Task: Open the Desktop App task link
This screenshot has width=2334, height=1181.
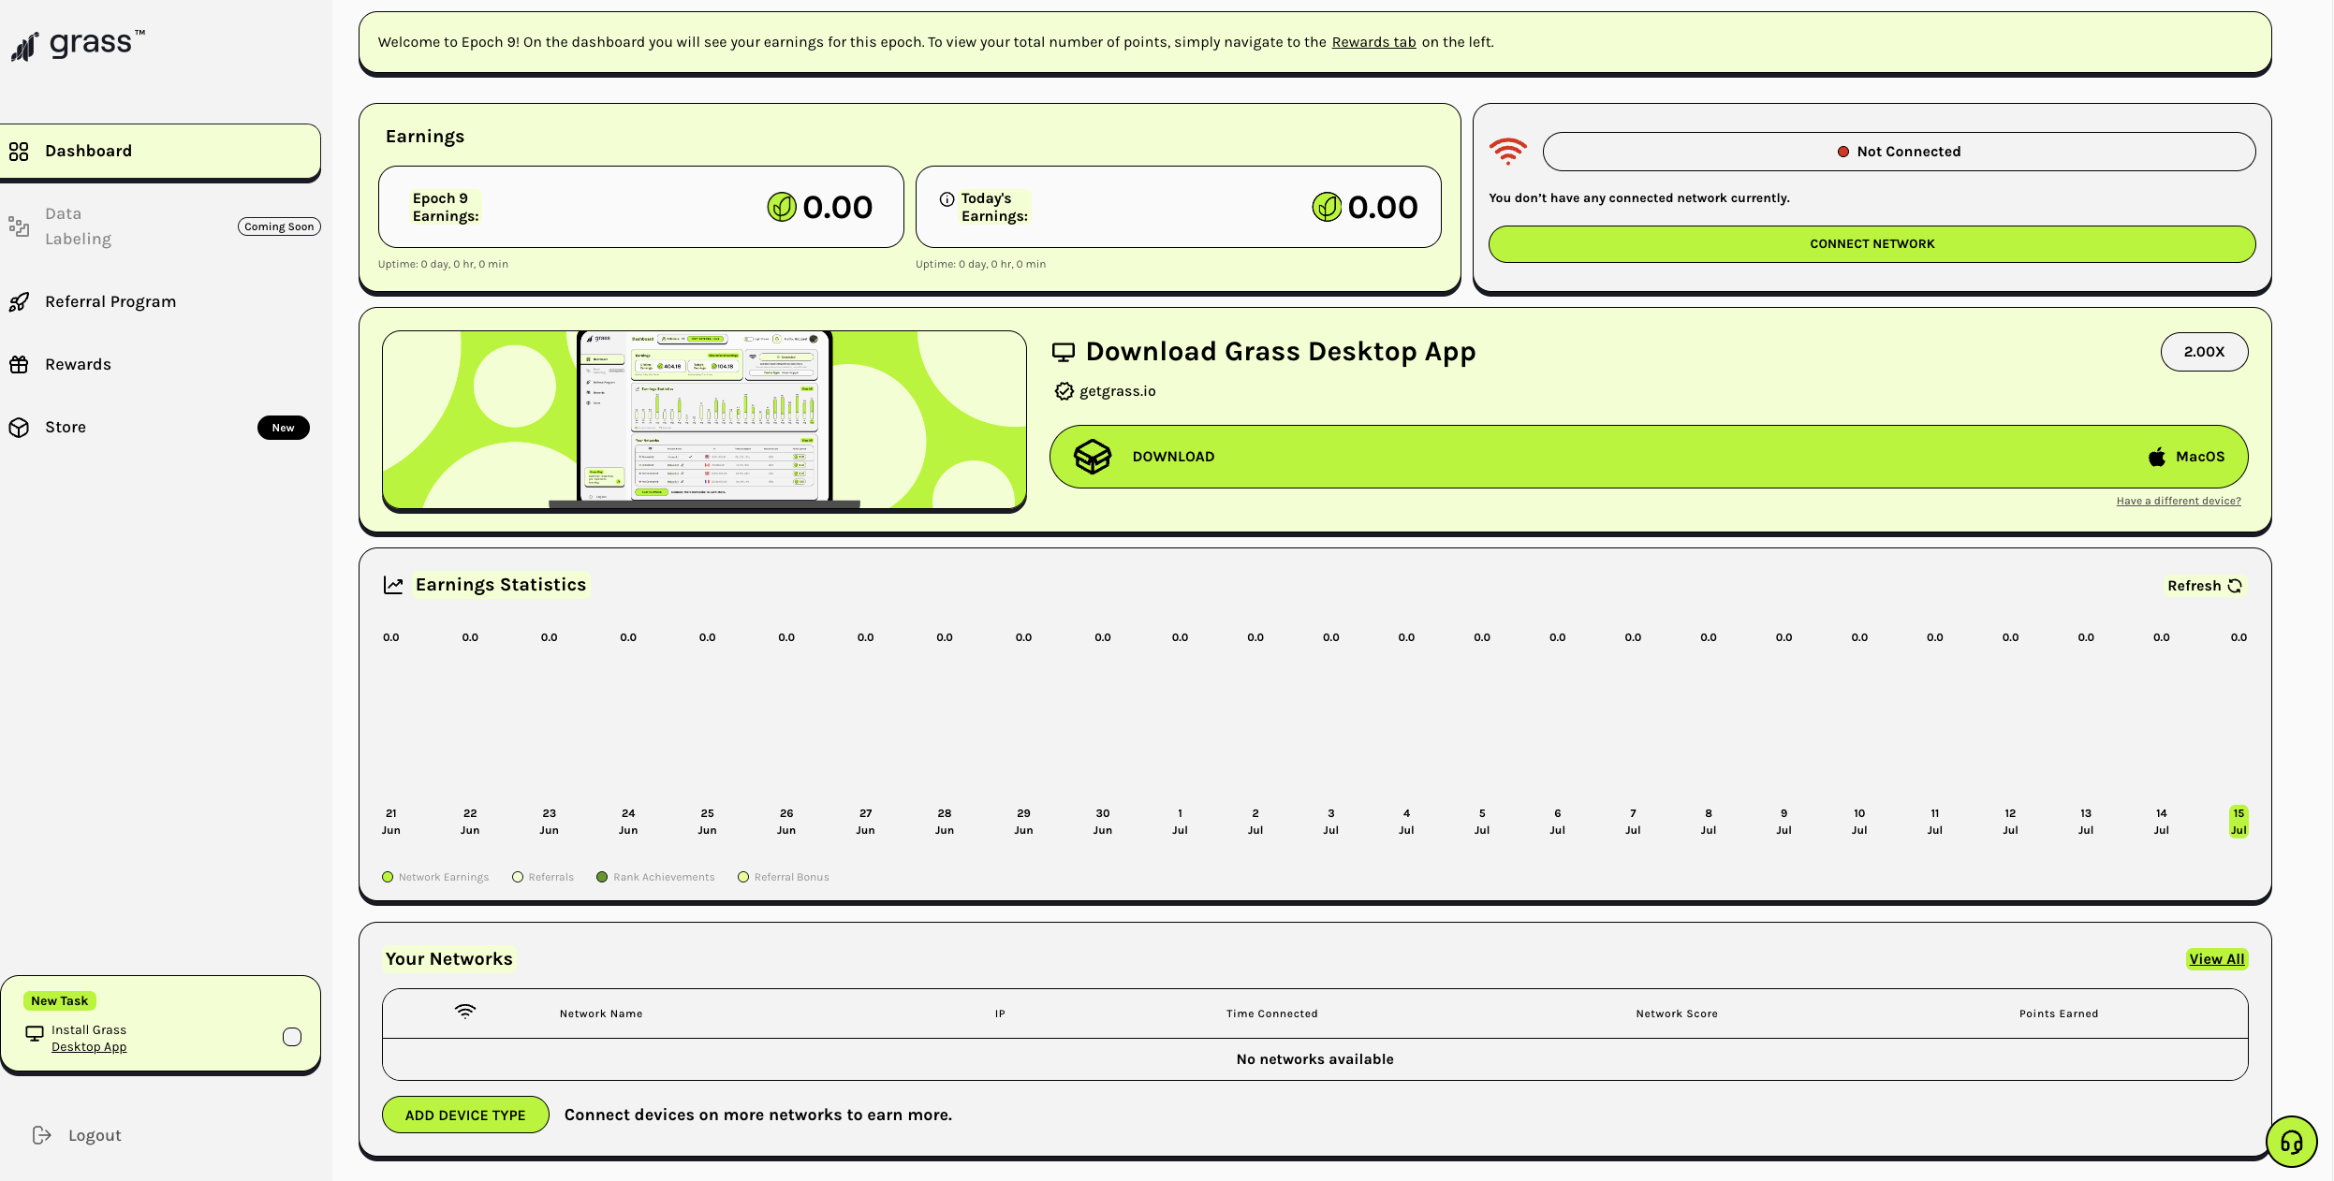Action: click(89, 1047)
